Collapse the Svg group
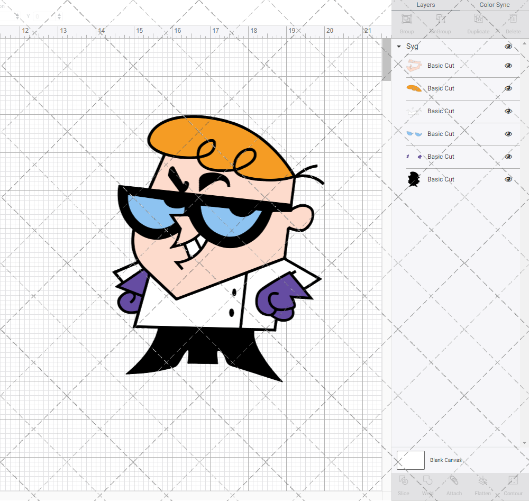Screen dimensions: 529x501 tap(399, 46)
